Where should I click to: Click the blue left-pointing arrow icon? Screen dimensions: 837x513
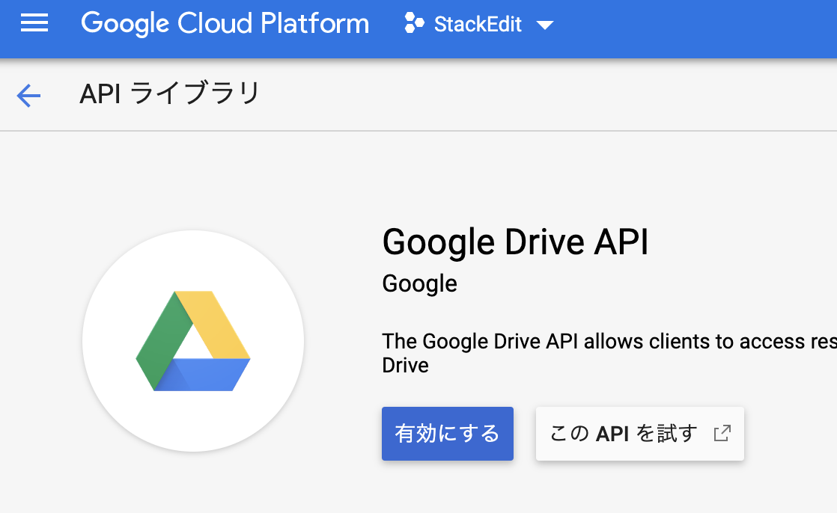[x=28, y=96]
